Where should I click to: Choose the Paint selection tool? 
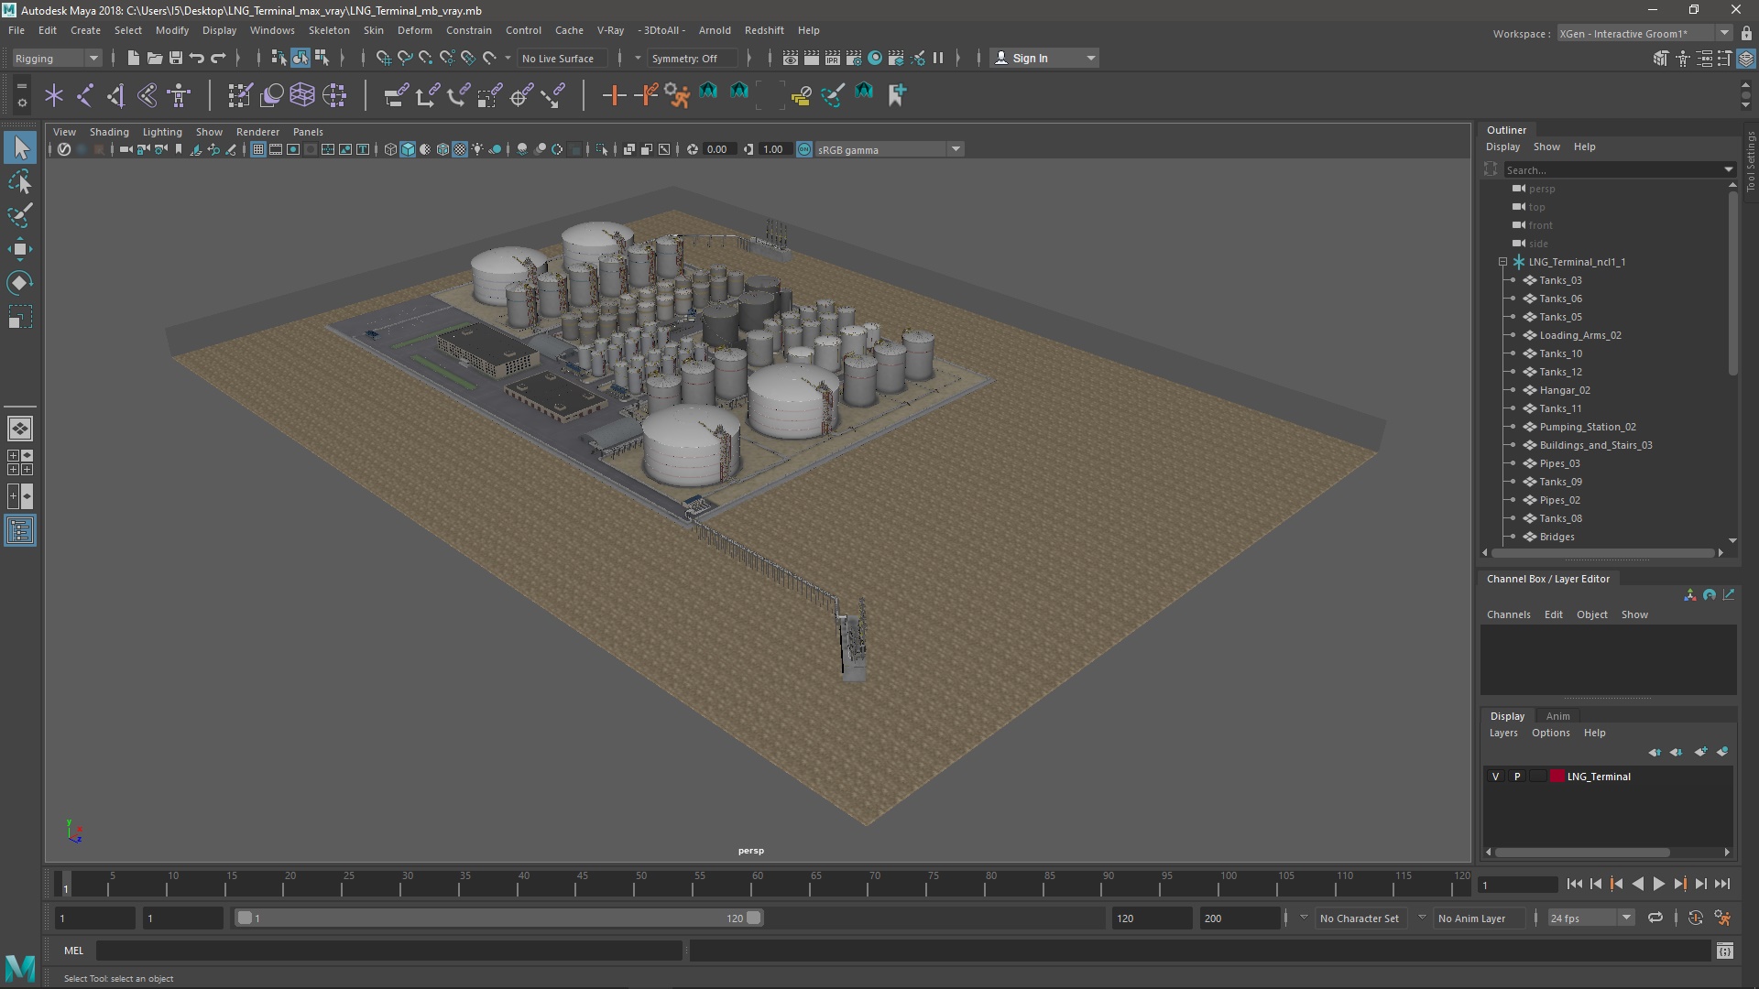(20, 215)
